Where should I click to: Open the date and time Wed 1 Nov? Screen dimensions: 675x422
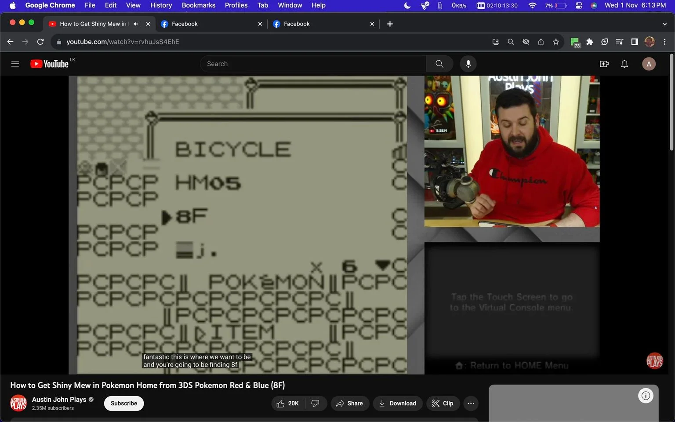tap(635, 5)
